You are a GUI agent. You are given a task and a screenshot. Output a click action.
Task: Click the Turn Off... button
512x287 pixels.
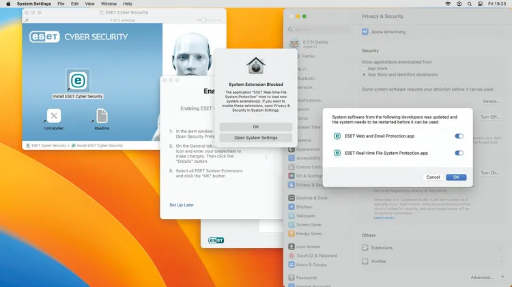[x=489, y=117]
